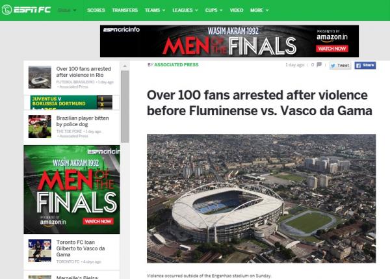Viewport: 390px width, 279px height.
Task: Share article with the Tweet button
Action: click(x=340, y=65)
